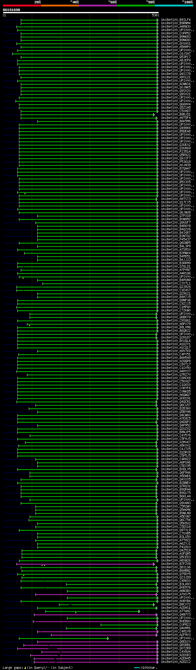Click the purple ~60% legend segment
The width and height of the screenshot is (196, 670).
tap(98, 6)
